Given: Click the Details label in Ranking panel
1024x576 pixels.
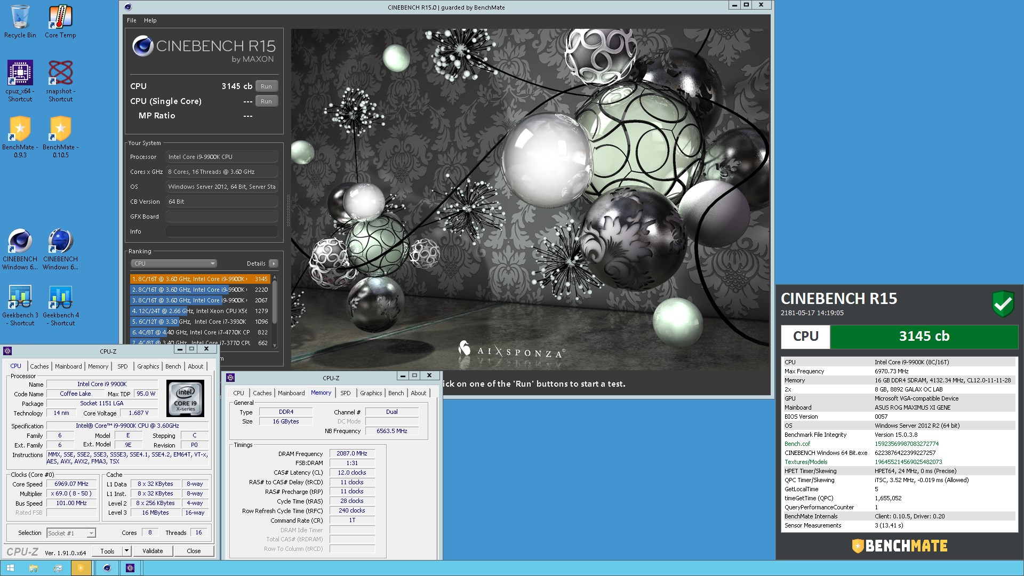Looking at the screenshot, I should point(256,263).
